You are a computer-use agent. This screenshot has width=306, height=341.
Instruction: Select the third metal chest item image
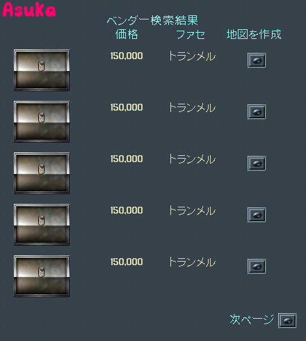pyautogui.click(x=42, y=173)
